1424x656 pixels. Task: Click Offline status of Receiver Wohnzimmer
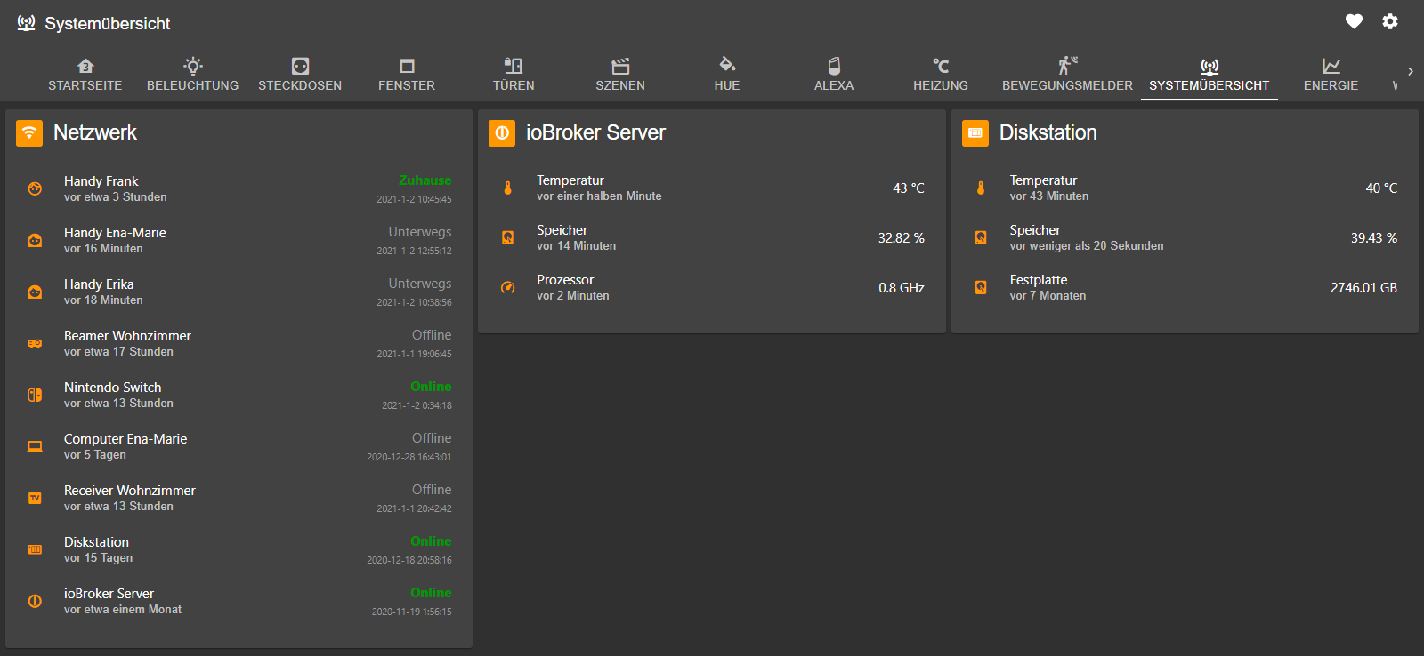432,490
